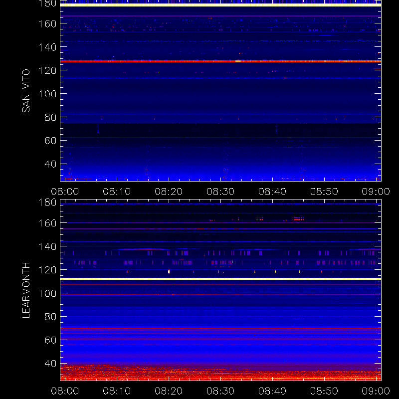Pick the 60 tick label on Learmonth plot
Image resolution: width=399 pixels, height=399 pixels.
pyautogui.click(x=50, y=340)
